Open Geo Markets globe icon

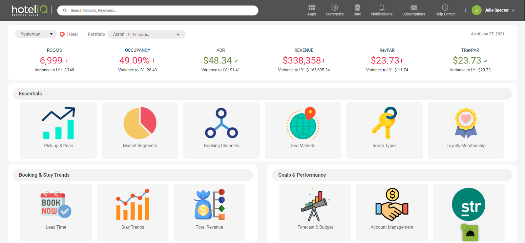(x=303, y=123)
